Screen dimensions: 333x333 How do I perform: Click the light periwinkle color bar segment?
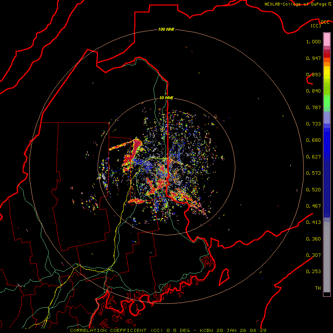327,117
